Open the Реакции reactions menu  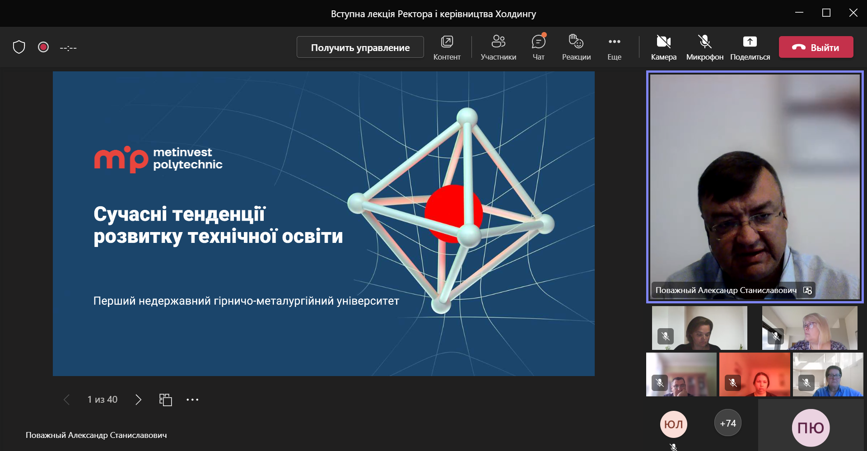point(576,47)
